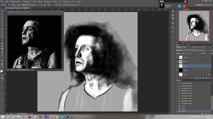Click Navigator preview thumbnail
The width and height of the screenshot is (213, 119).
pos(194,26)
